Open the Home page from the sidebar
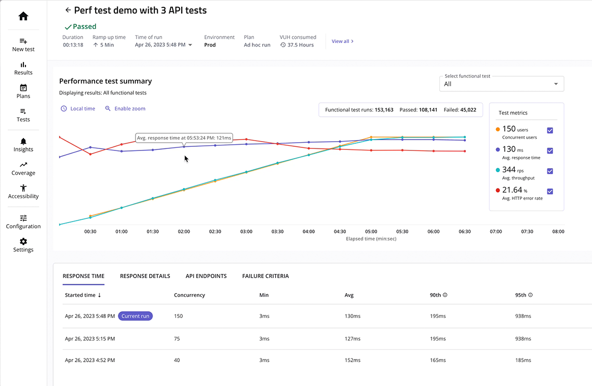This screenshot has height=386, width=592. click(x=23, y=16)
